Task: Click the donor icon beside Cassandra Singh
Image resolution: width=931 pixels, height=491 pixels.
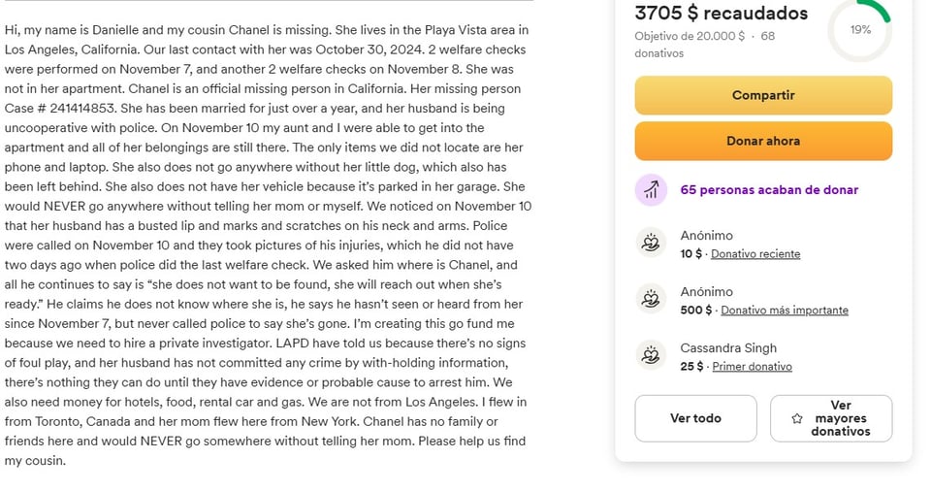Action: point(651,355)
